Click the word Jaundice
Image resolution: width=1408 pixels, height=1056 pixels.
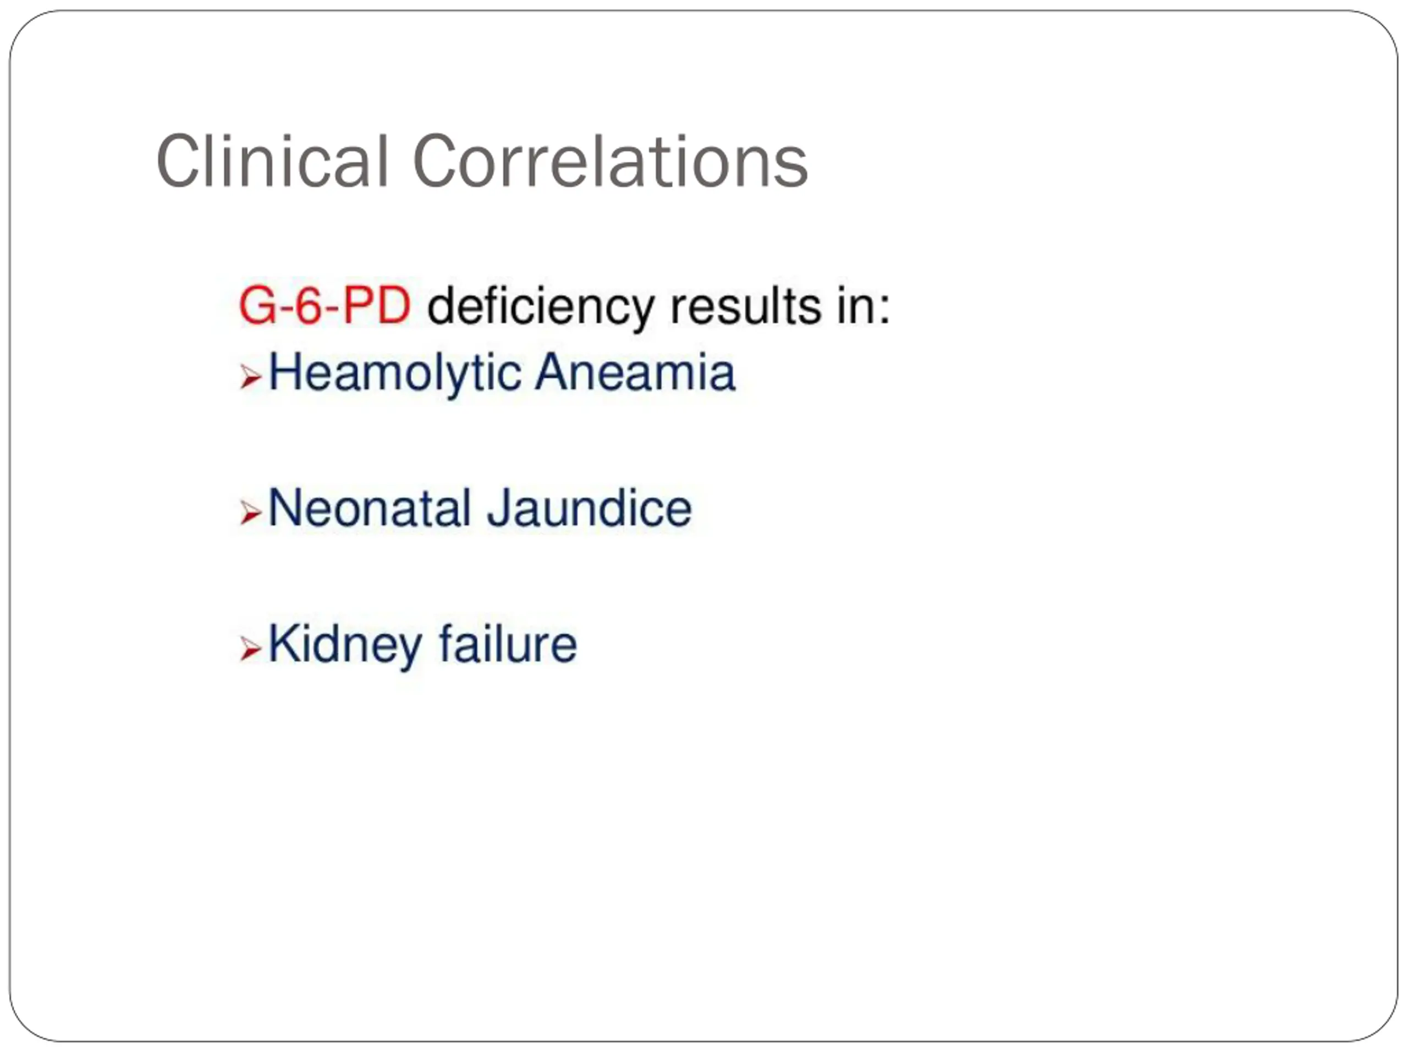(x=590, y=508)
